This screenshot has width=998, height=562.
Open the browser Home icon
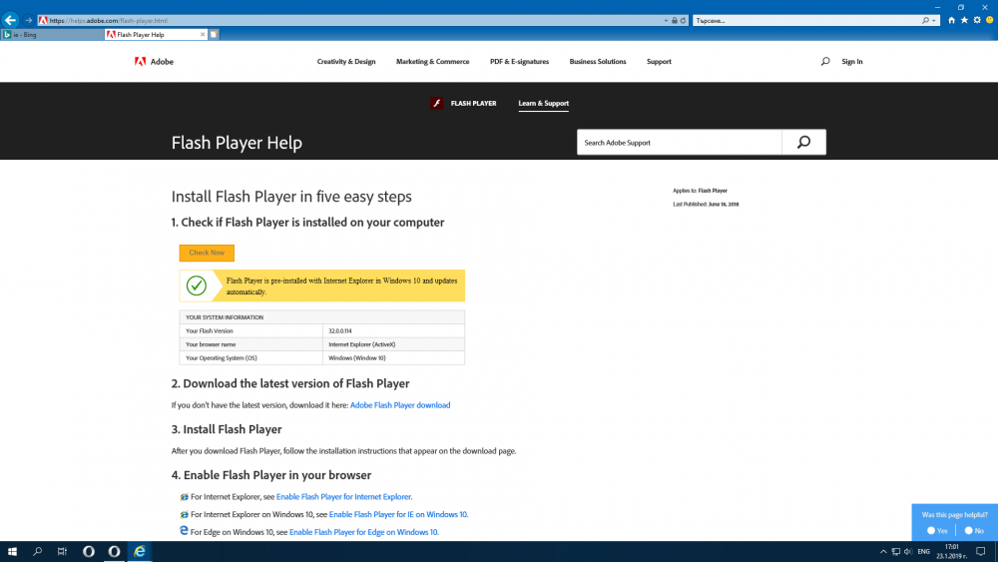(951, 20)
